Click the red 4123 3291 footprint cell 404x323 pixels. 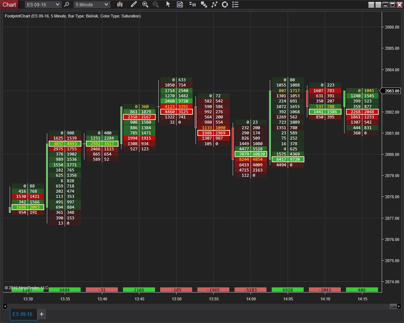[177, 107]
